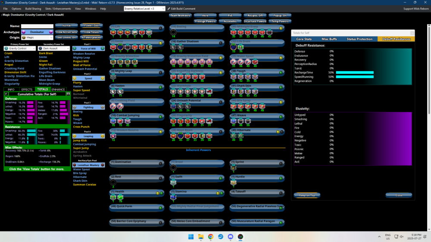Open the Archetype Dominator selector
The height and width of the screenshot is (242, 431).
coord(37,32)
